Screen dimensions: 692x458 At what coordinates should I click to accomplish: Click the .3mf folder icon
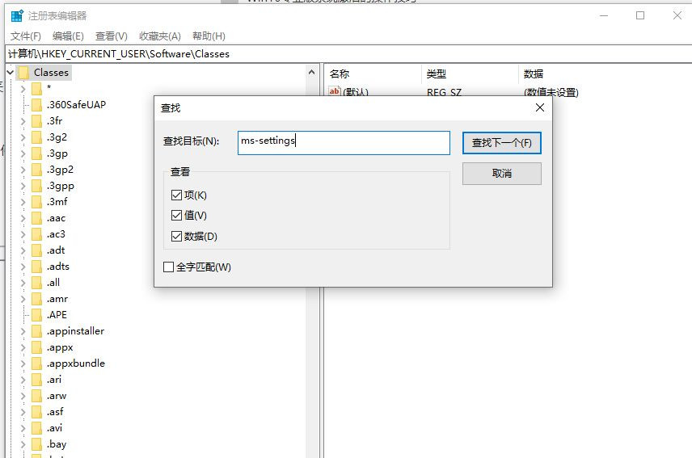pos(37,202)
